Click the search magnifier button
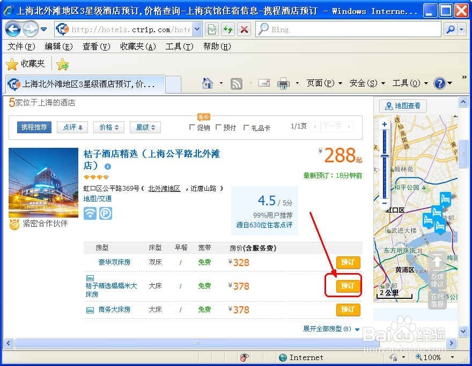472x366 pixels. [x=451, y=30]
